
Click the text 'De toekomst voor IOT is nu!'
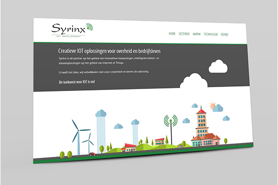pyautogui.click(x=77, y=82)
